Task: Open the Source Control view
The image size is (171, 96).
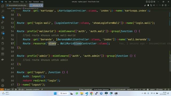Action: pos(3,17)
